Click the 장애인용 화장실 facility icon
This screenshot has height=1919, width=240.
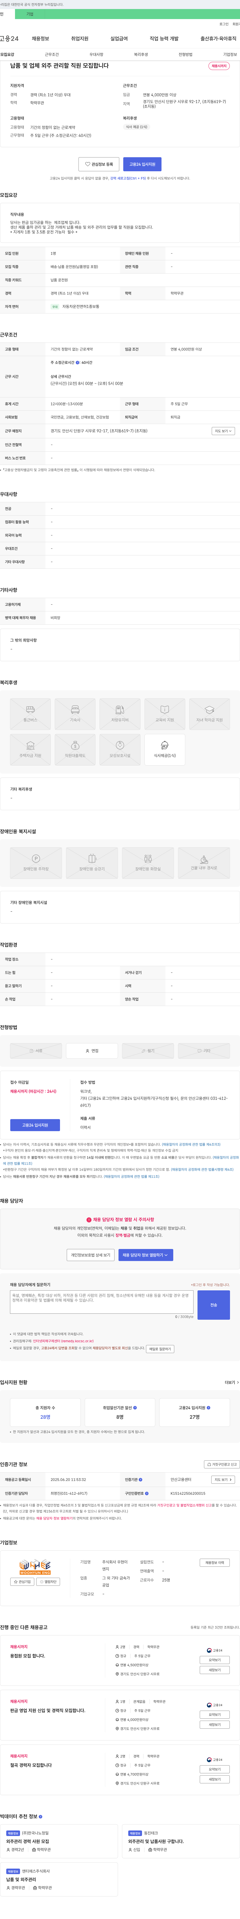tap(148, 863)
